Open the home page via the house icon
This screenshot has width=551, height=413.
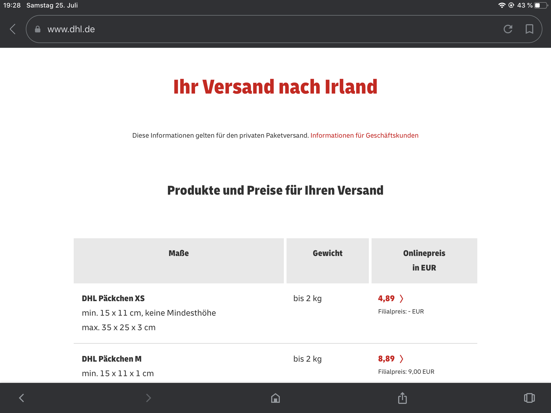(275, 398)
